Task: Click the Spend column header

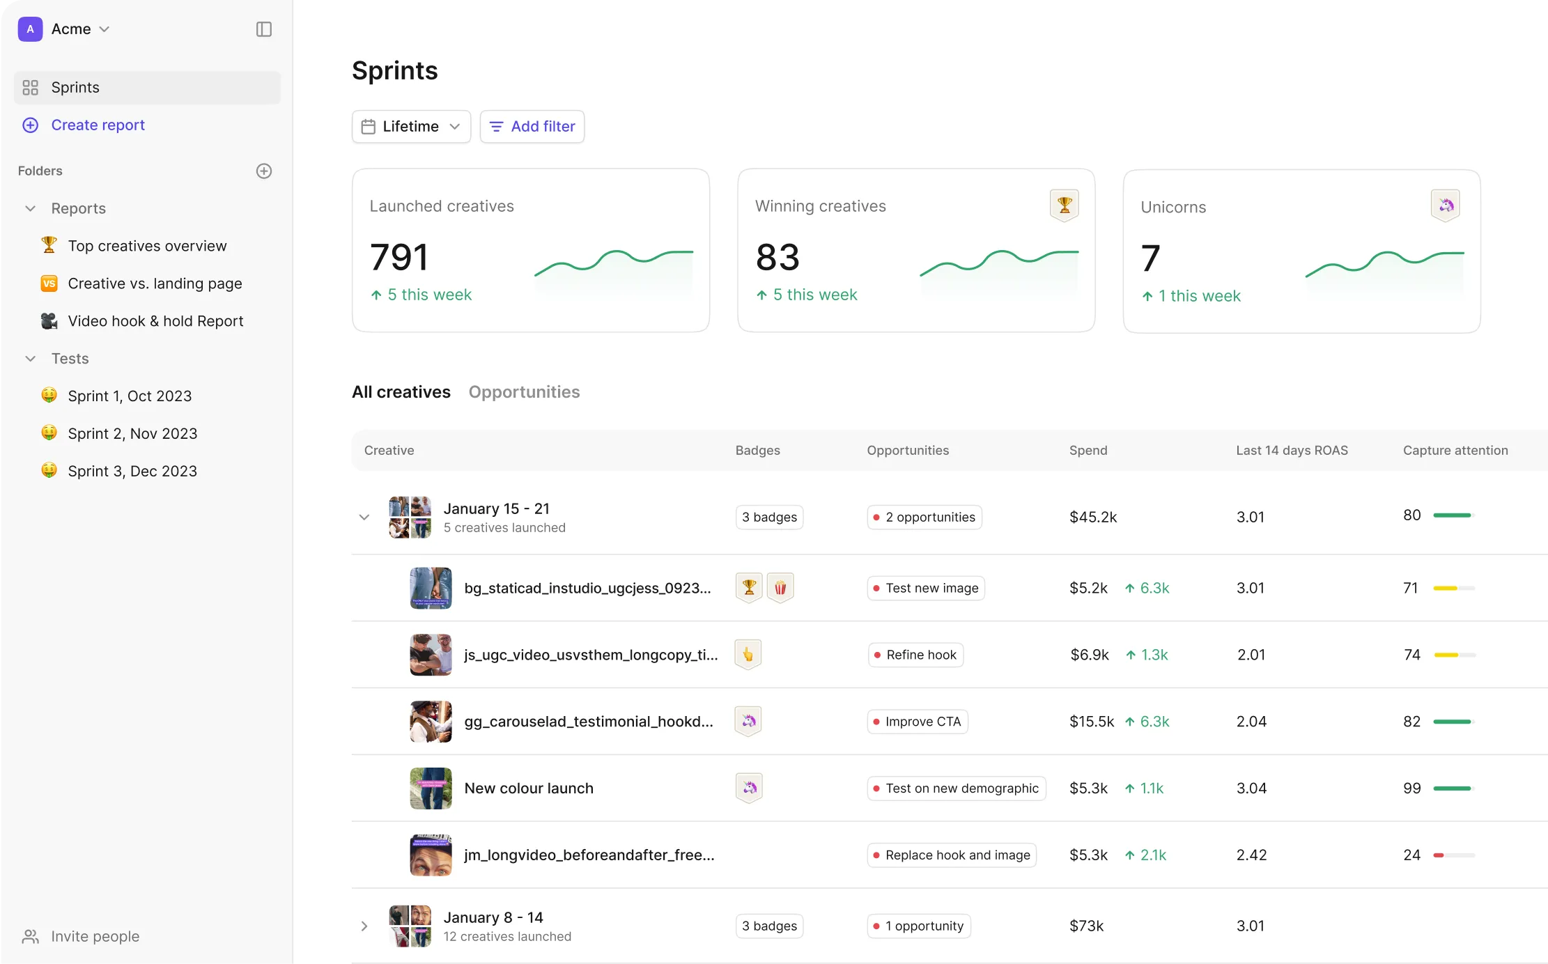Action: click(x=1088, y=451)
